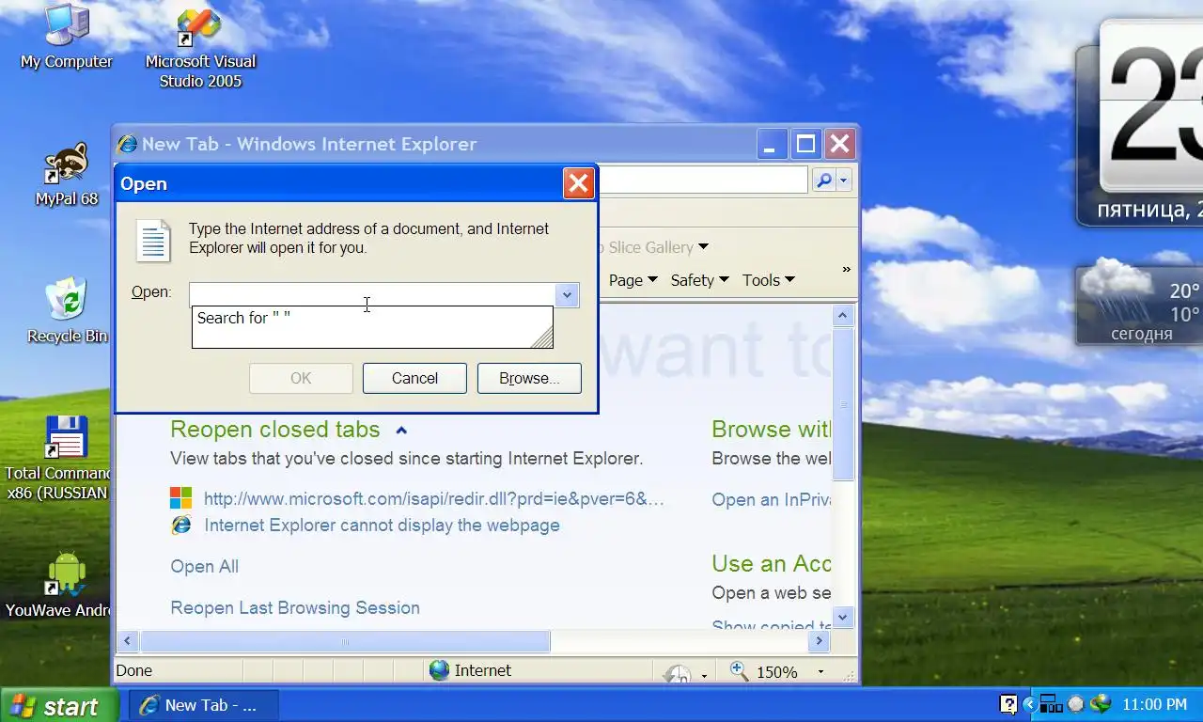Click the Open an InPrivate link
The width and height of the screenshot is (1203, 722).
point(772,499)
